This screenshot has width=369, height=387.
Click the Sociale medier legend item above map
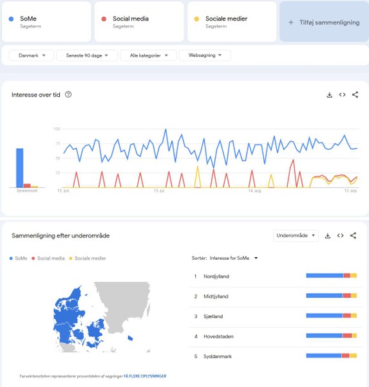click(x=88, y=258)
